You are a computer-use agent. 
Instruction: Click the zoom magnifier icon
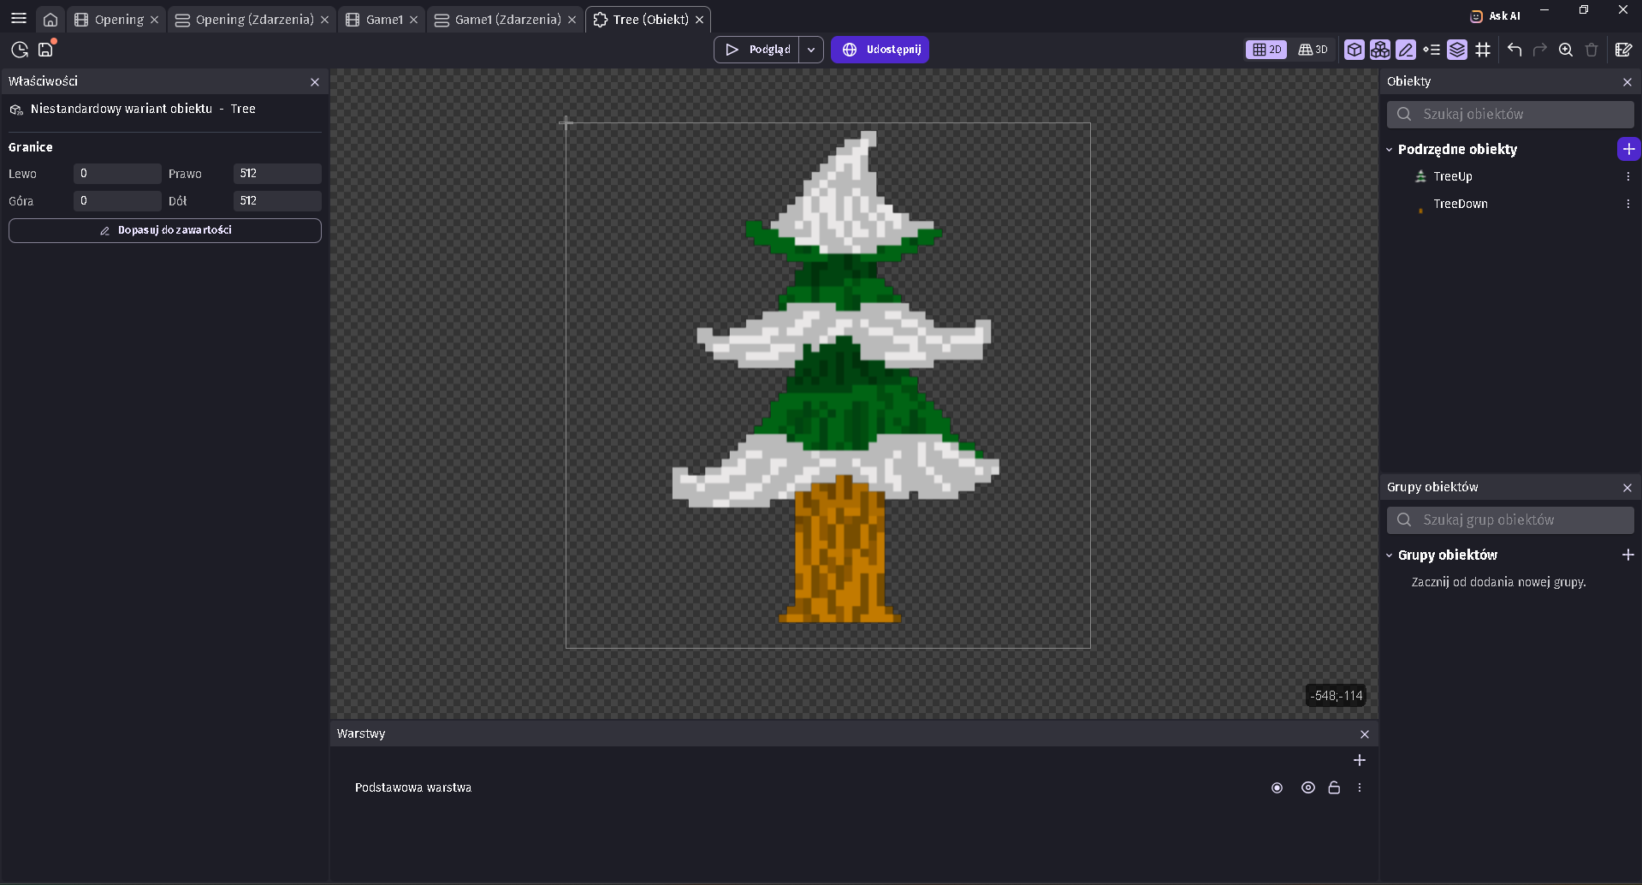click(1566, 50)
